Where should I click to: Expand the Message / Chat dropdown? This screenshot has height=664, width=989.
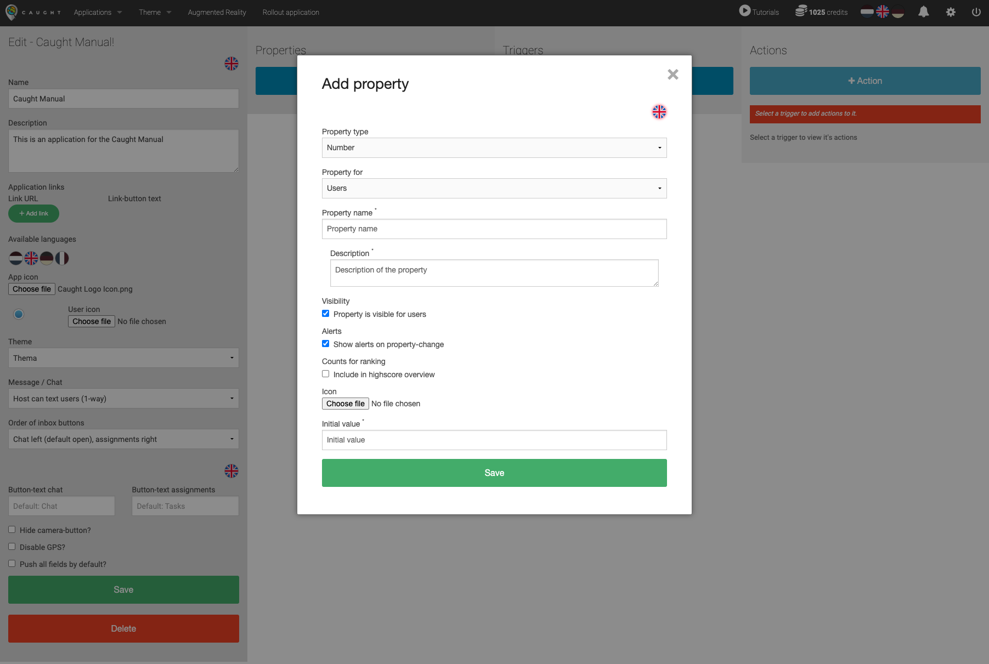point(123,399)
